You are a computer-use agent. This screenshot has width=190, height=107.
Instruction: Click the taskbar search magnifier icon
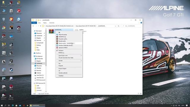coord(5,106)
